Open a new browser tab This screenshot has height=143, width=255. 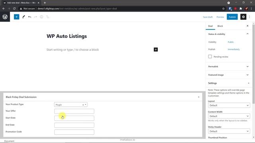pyautogui.click(x=45, y=3)
